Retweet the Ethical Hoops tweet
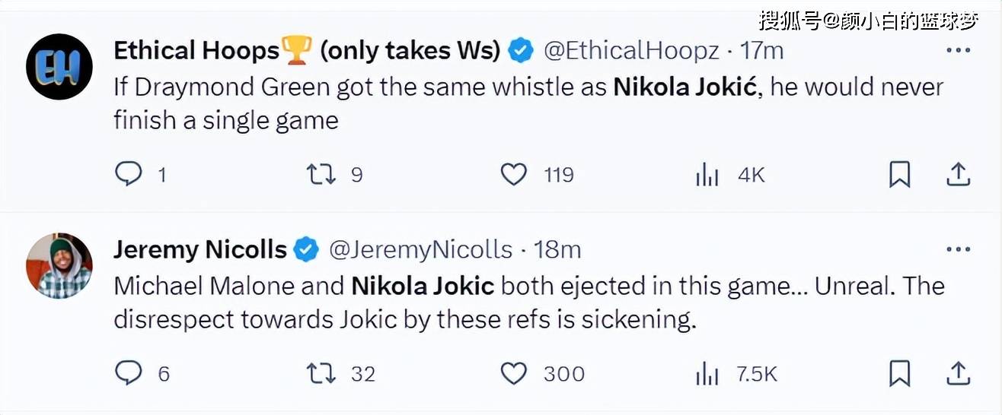This screenshot has height=415, width=1002. (321, 175)
